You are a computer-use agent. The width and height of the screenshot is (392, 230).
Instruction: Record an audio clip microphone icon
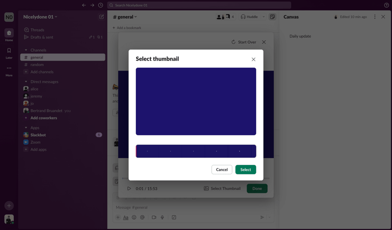coord(162,217)
